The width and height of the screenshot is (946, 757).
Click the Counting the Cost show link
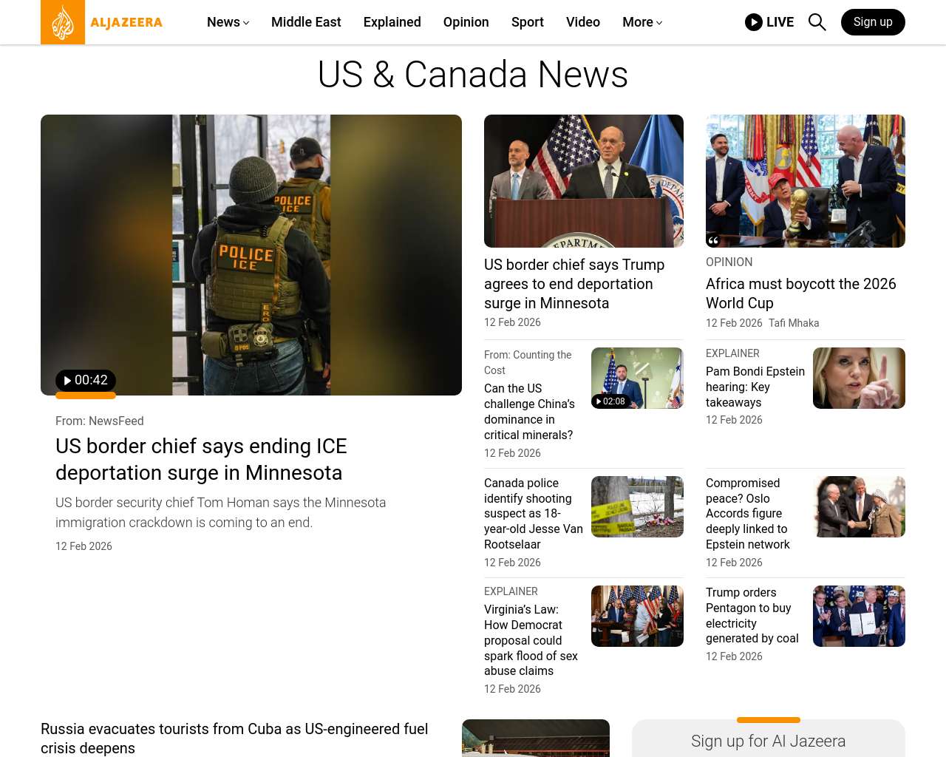[528, 363]
